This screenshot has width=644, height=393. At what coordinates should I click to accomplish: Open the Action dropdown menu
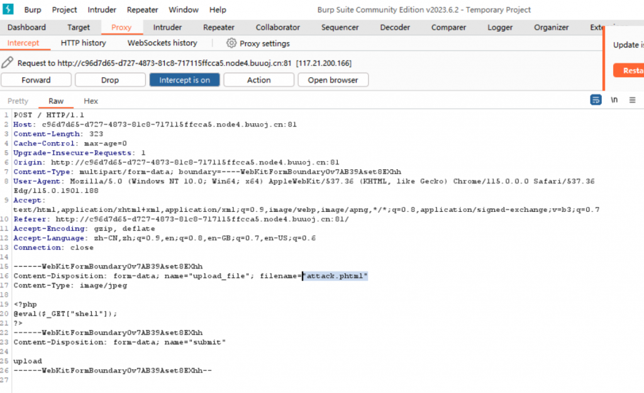258,80
